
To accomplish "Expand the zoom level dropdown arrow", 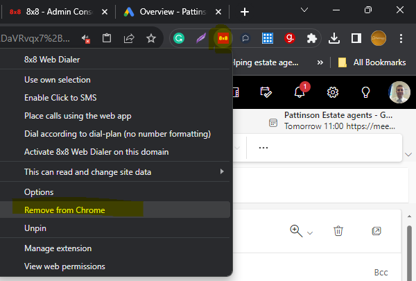I will tap(310, 233).
